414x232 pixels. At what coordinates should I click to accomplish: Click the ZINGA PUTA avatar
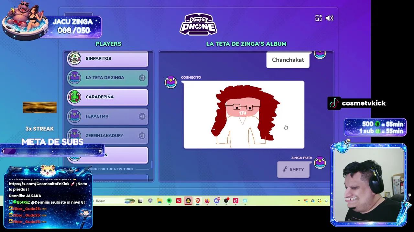320,162
